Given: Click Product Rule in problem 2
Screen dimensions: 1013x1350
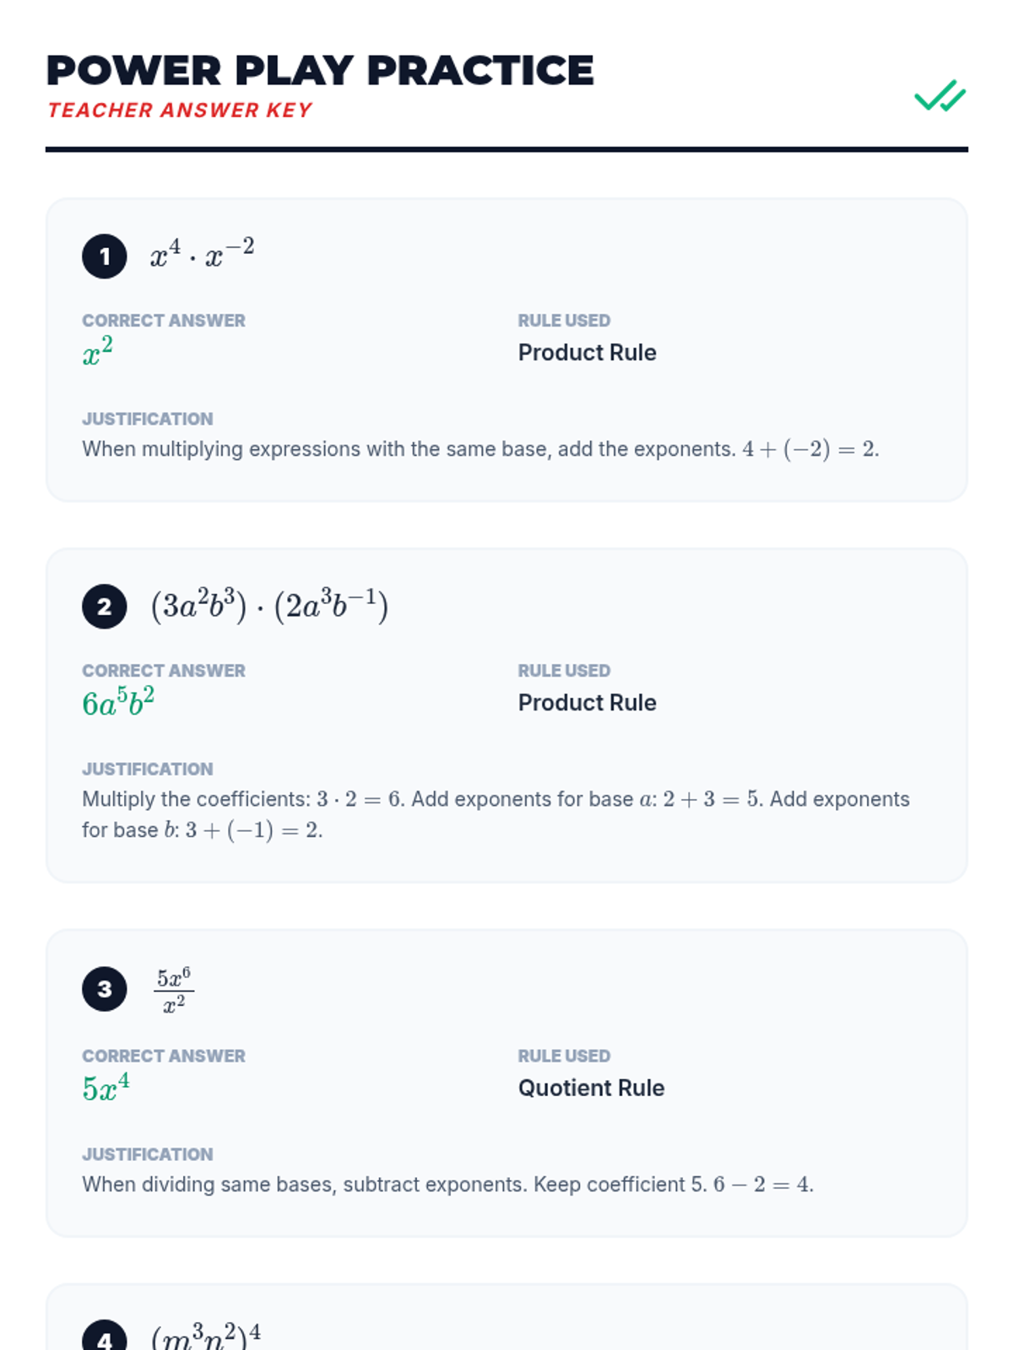Looking at the screenshot, I should pos(587,703).
